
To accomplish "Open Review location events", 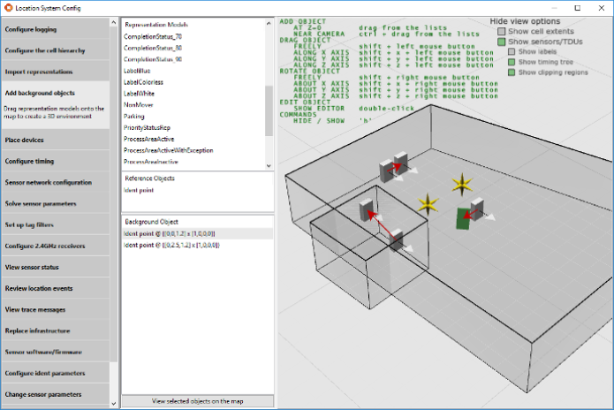I will pyautogui.click(x=56, y=288).
